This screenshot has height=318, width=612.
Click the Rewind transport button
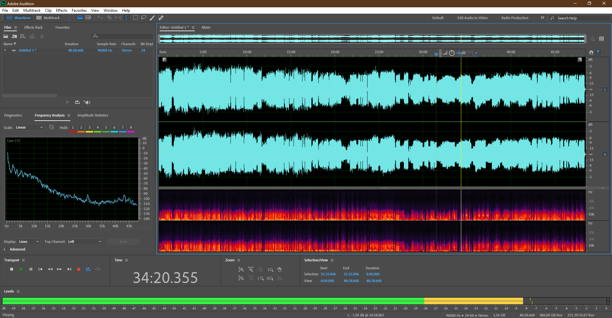pyautogui.click(x=50, y=269)
